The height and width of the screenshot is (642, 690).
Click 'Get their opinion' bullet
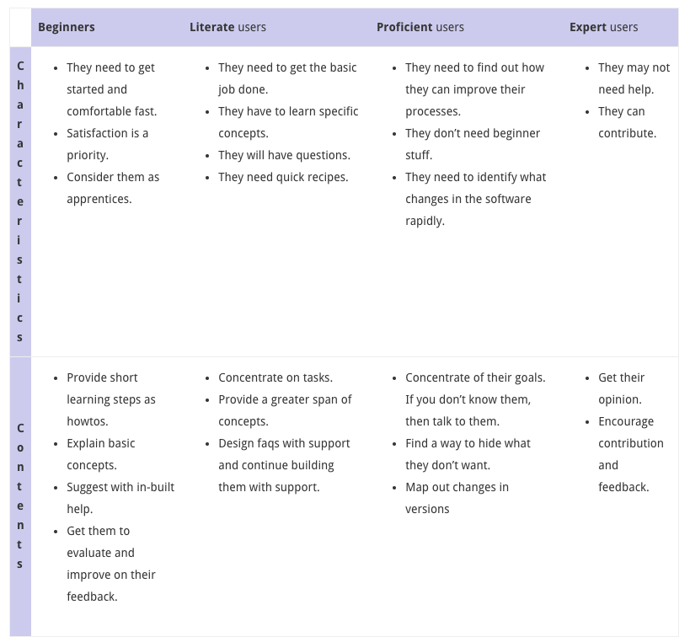622,388
